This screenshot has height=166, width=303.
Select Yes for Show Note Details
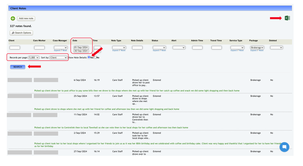pos(89,57)
